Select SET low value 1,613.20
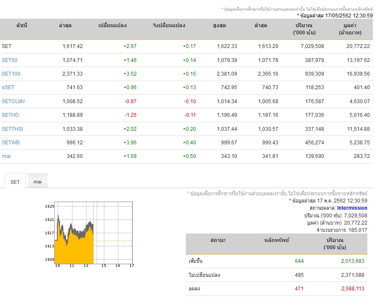The image size is (375, 301). coord(268,46)
